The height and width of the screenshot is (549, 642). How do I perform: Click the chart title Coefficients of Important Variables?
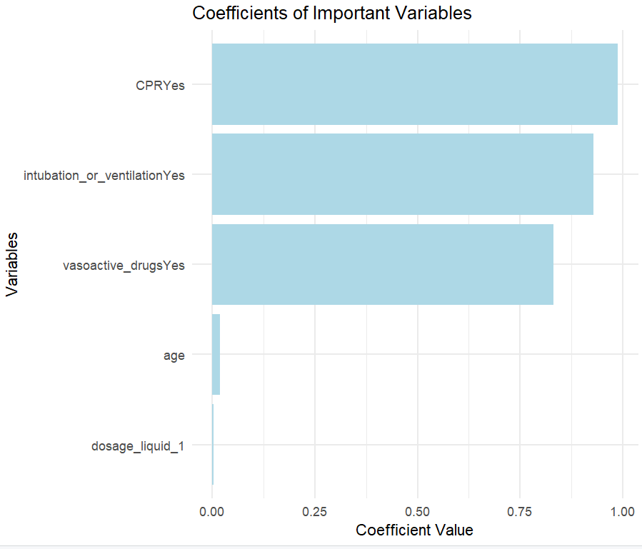click(331, 13)
